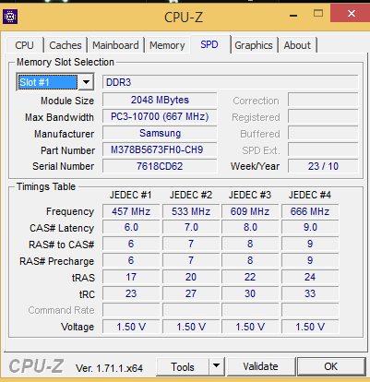Click the RAS# Precharge label
The height and width of the screenshot is (382, 370).
click(57, 261)
